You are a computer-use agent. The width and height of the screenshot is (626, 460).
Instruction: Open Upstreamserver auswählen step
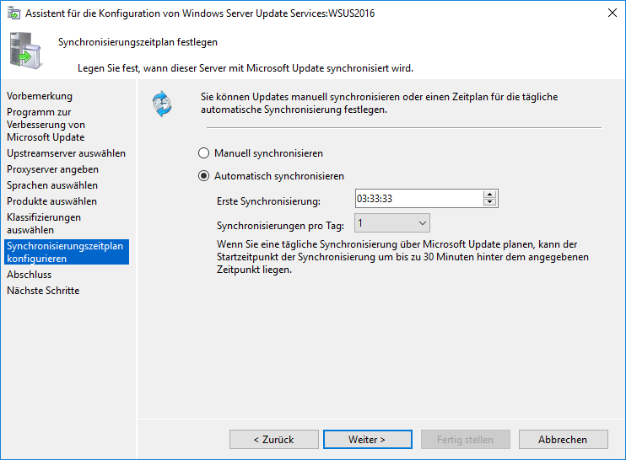[67, 153]
